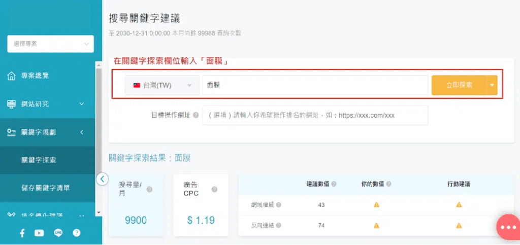Select 儲存關鍵字清單 in the sidebar
Image resolution: width=520 pixels, height=245 pixels.
tap(46, 188)
